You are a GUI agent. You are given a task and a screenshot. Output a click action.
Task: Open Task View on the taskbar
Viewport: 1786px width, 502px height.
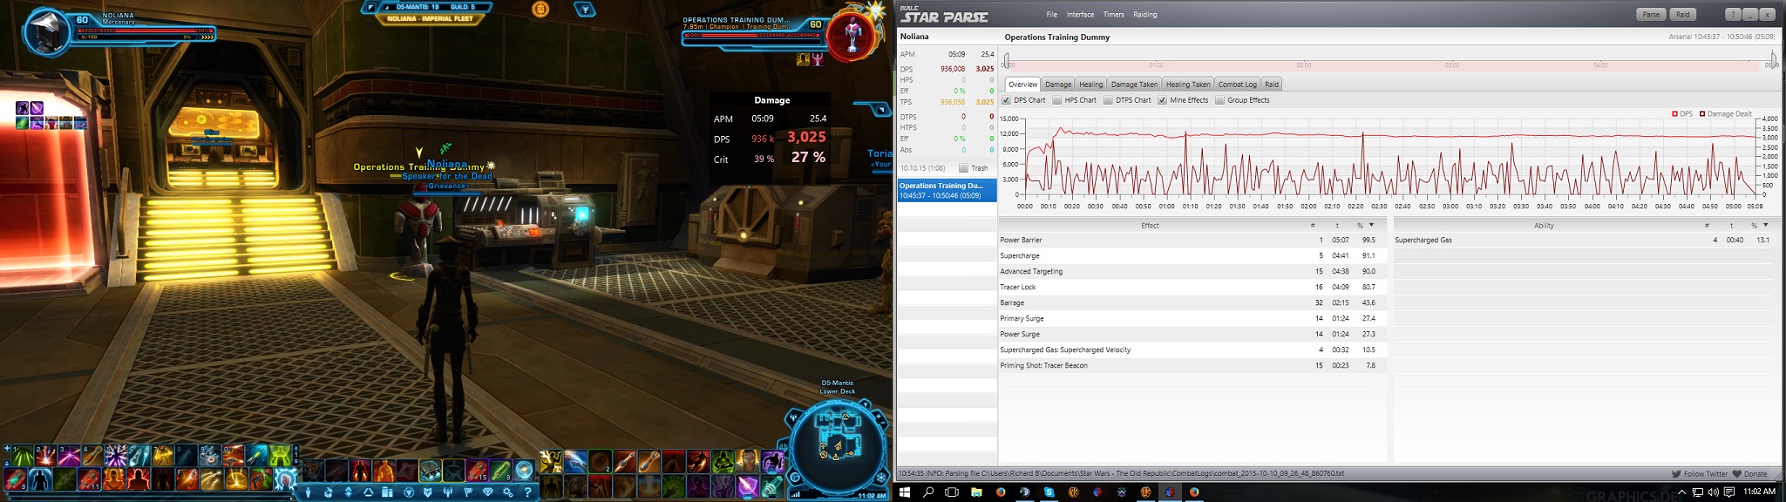coord(951,492)
